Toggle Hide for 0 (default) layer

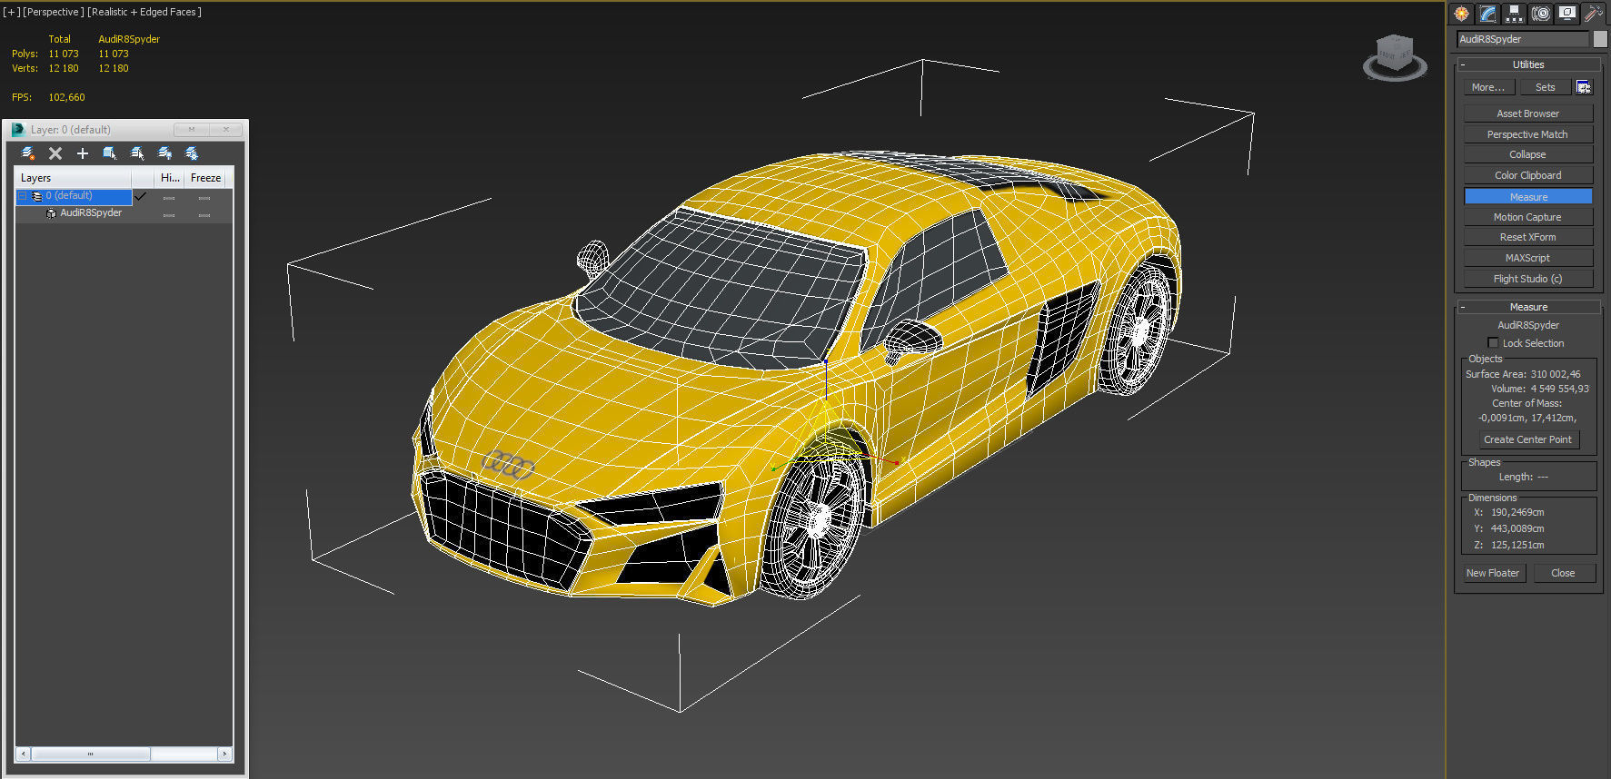point(169,198)
